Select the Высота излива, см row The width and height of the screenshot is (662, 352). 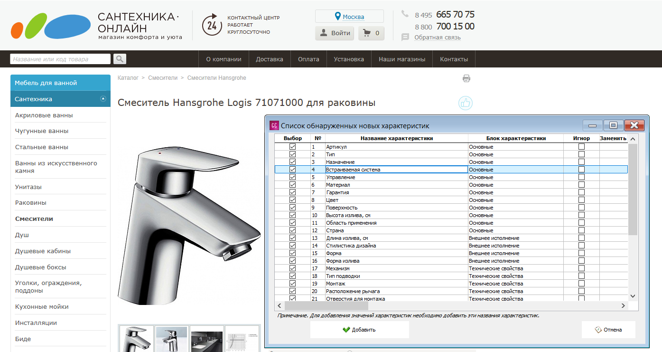(x=451, y=215)
